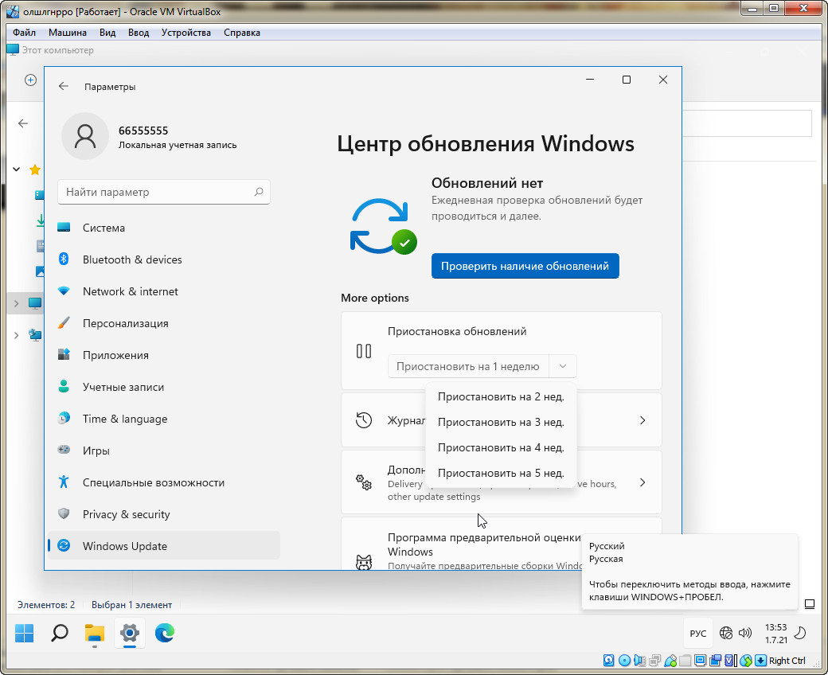Viewport: 828px width, 675px height.
Task: Open Network & internet settings
Action: pyautogui.click(x=130, y=291)
